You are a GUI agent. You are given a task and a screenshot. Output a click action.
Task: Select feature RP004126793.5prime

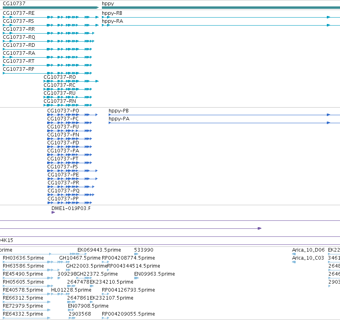coord(128,290)
